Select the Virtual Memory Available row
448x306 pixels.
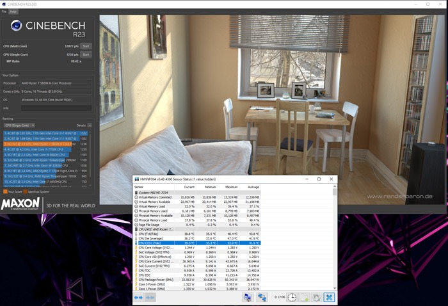tap(197, 202)
